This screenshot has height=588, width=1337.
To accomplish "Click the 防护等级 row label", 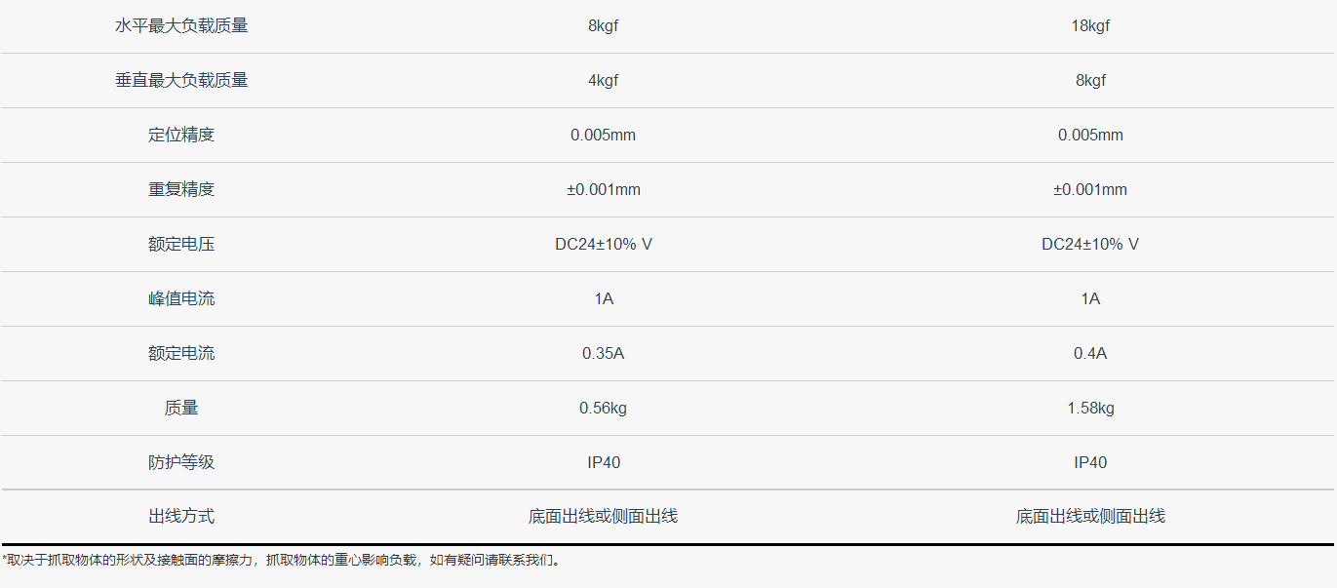I will 181,463.
